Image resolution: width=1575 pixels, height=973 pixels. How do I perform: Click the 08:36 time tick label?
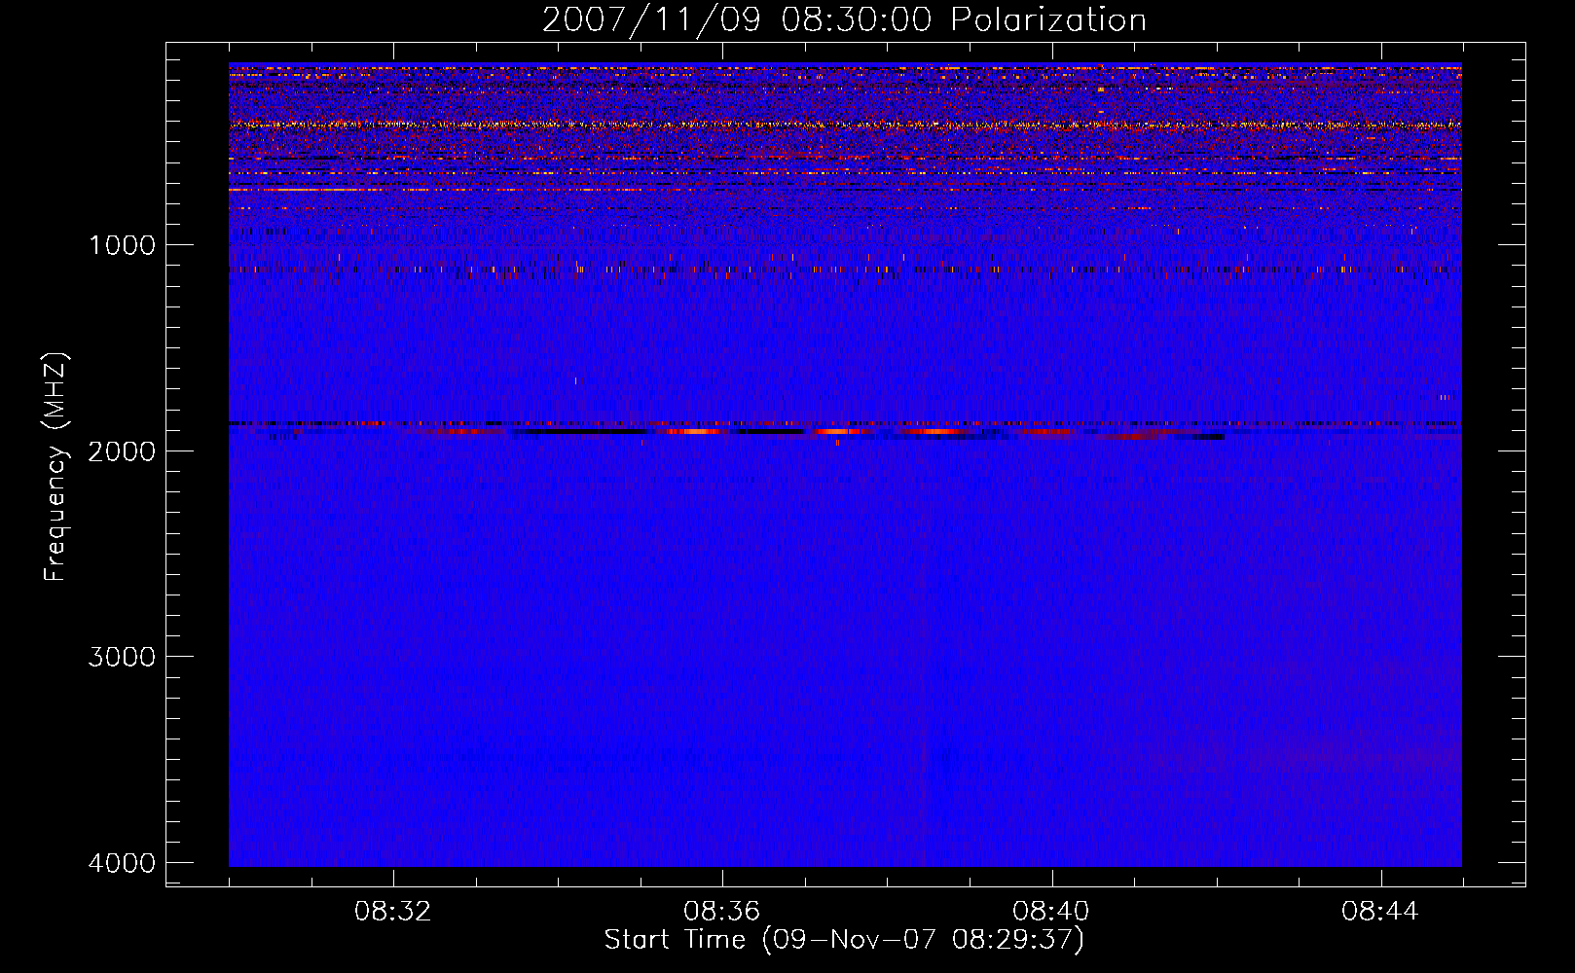pos(722,912)
